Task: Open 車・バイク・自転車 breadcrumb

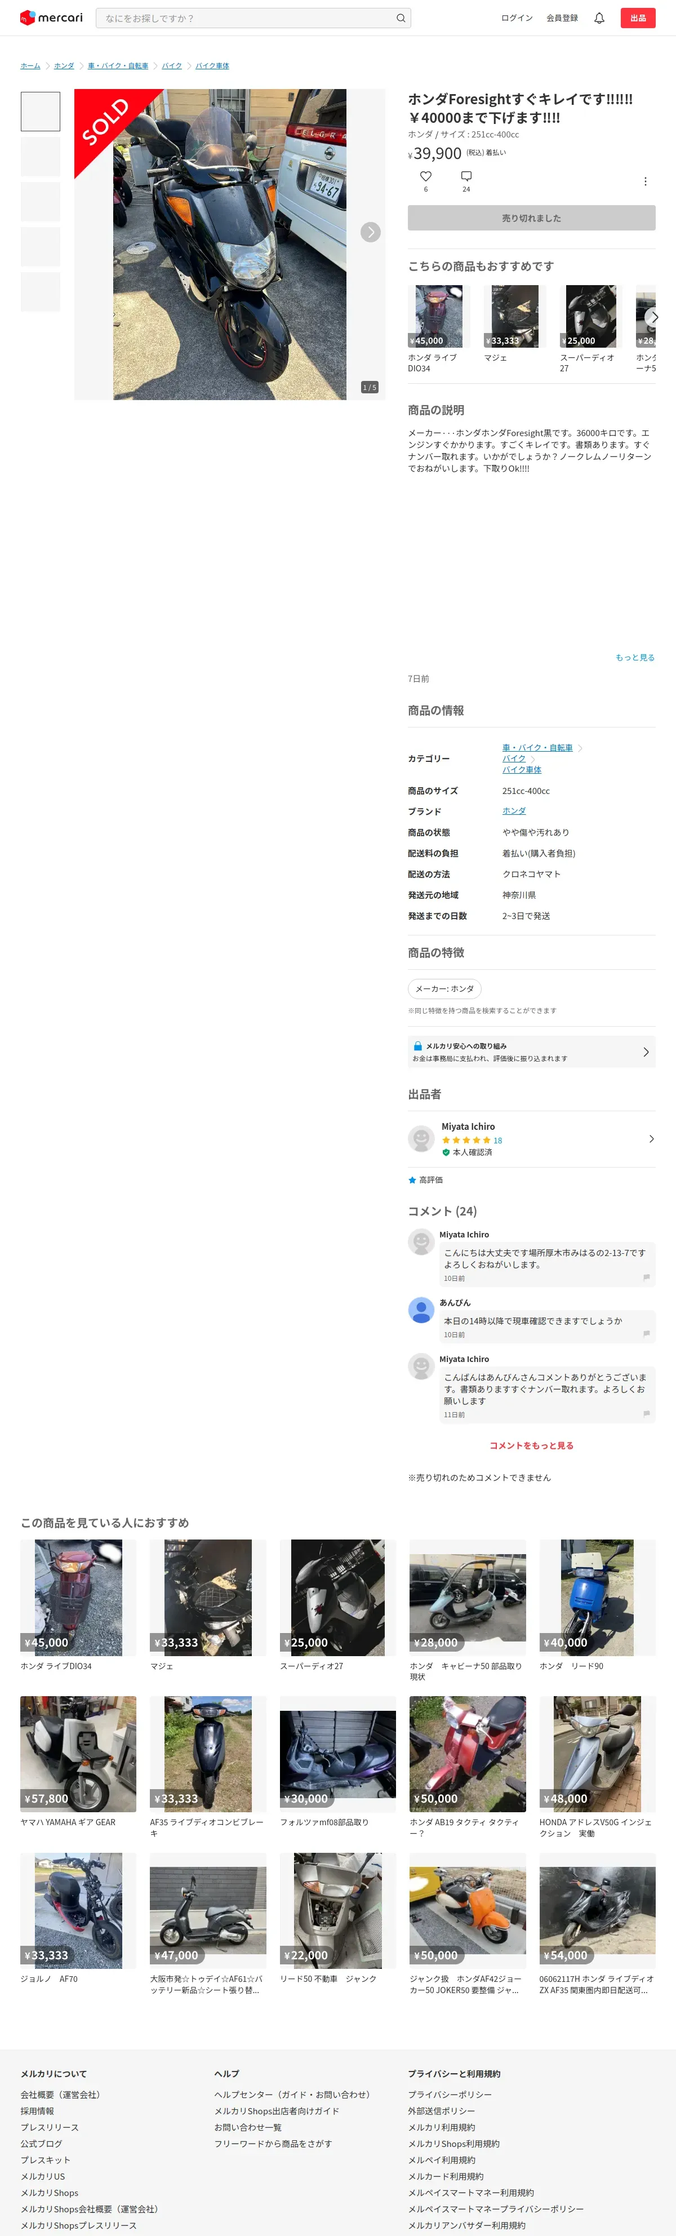Action: click(118, 66)
